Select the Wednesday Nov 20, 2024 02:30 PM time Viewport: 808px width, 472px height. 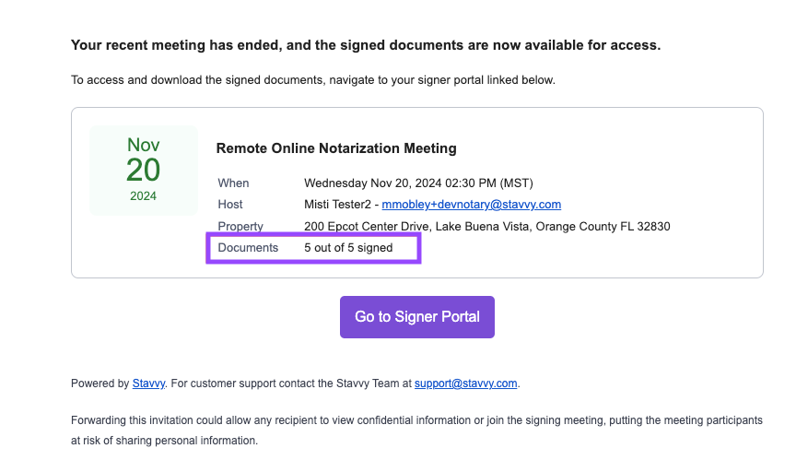418,183
